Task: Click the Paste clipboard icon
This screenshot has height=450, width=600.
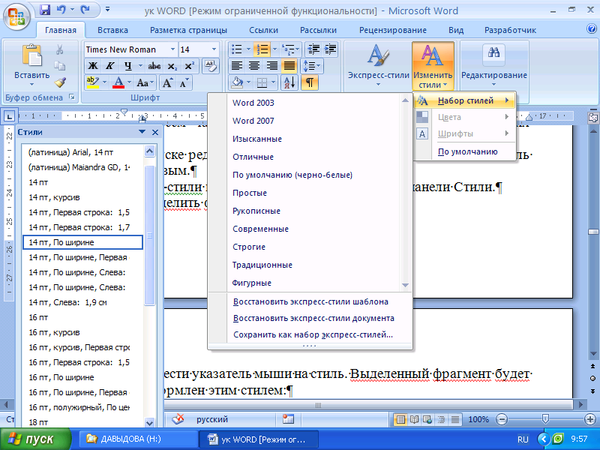Action: (32, 55)
